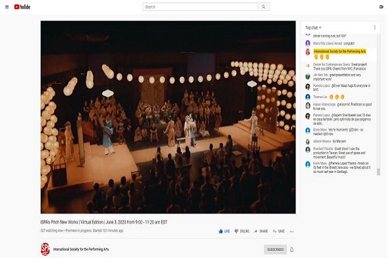The height and width of the screenshot is (258, 387).
Task: Click the International Society chat message avatar
Action: coord(308,52)
